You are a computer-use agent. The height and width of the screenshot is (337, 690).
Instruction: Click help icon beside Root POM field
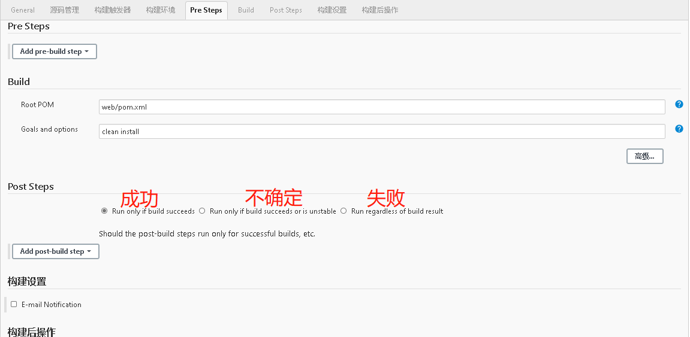pos(679,104)
